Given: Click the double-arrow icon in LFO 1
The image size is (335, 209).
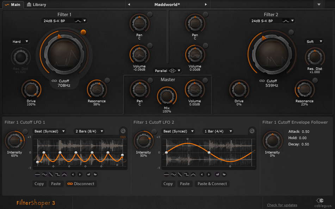Looking at the screenshot, I should click(95, 175).
